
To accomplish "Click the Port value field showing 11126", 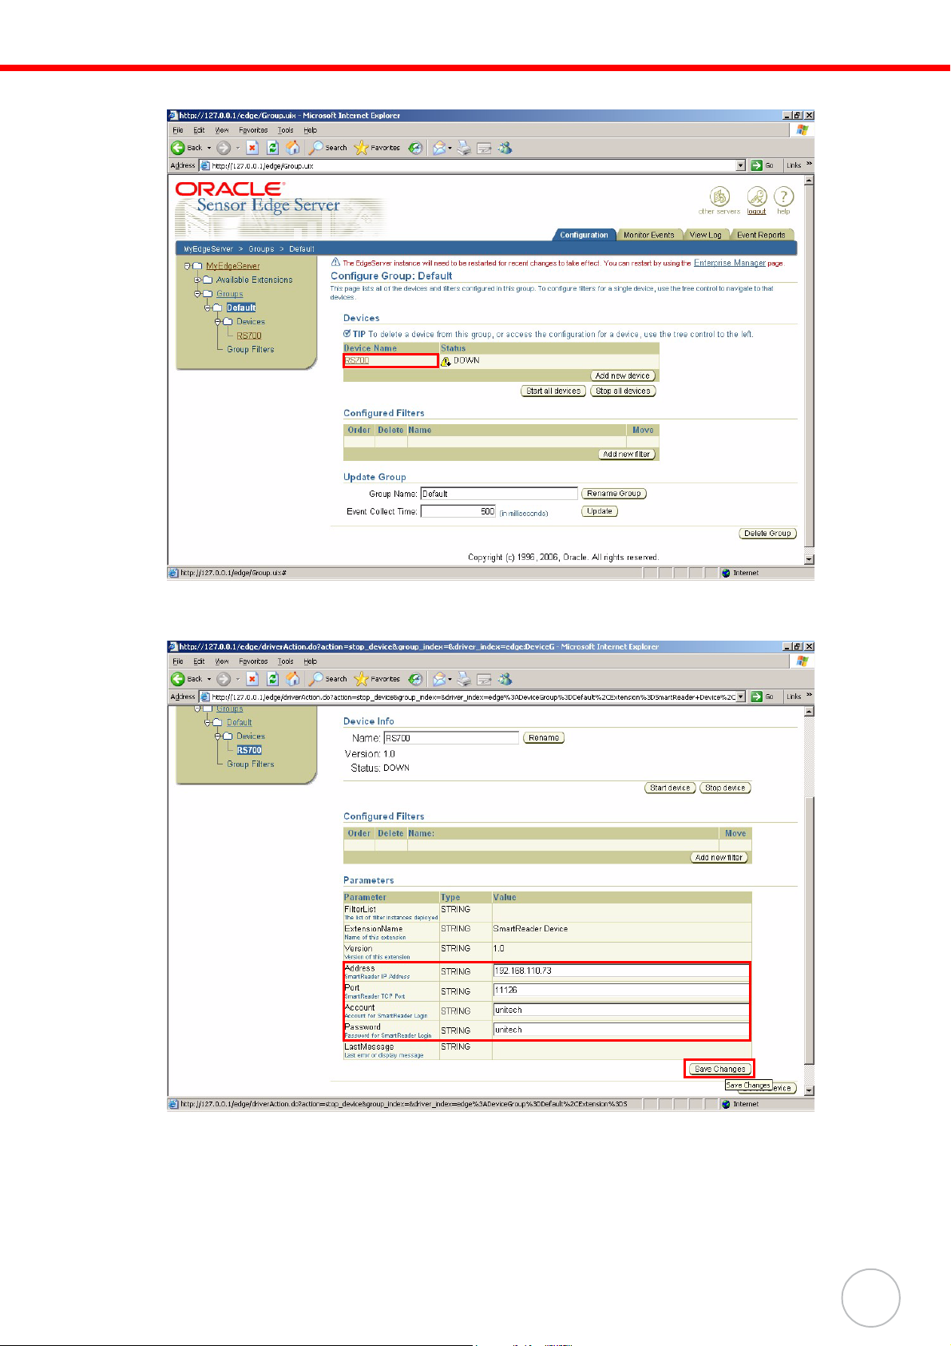I will click(621, 991).
